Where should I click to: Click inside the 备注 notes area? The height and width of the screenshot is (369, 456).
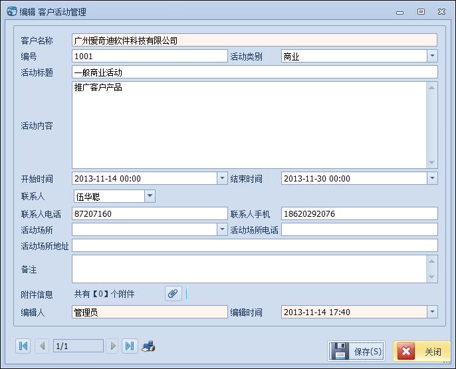pos(249,269)
